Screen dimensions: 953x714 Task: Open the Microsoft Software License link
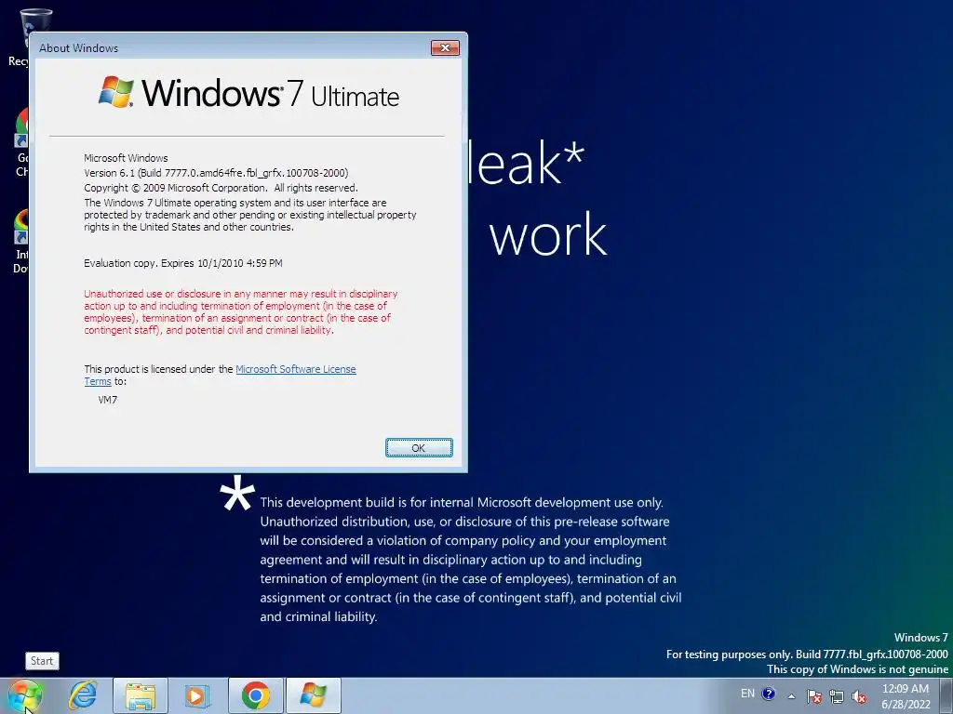click(x=295, y=369)
